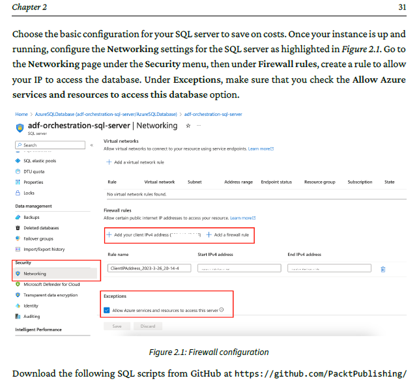Click the Subscription column header
The image size is (419, 385).
[360, 182]
